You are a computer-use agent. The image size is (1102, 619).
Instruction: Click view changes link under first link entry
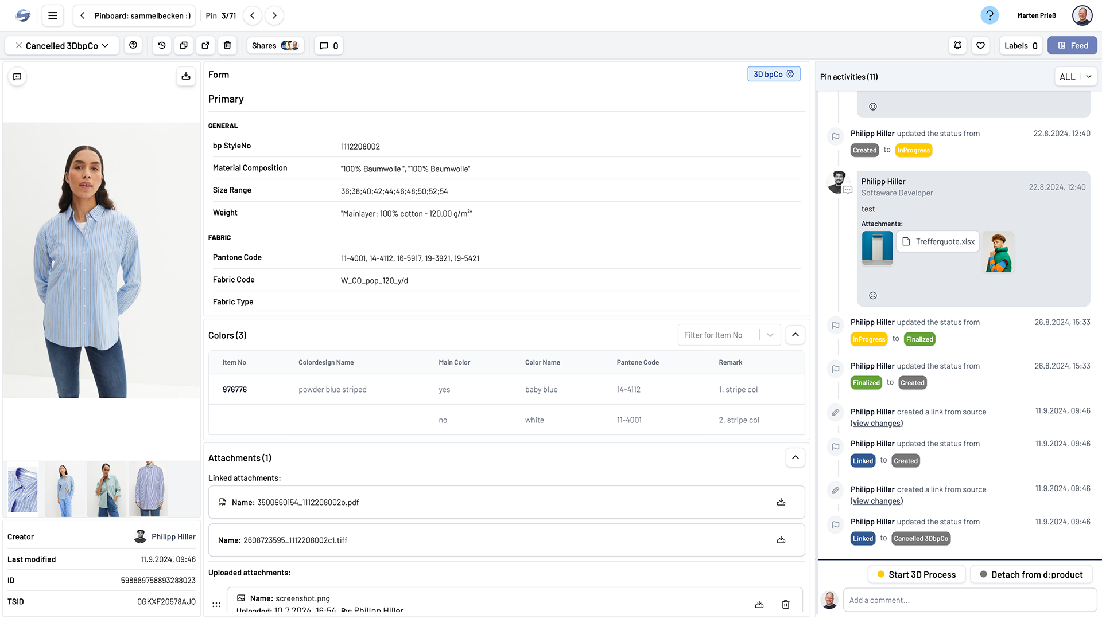click(x=876, y=424)
